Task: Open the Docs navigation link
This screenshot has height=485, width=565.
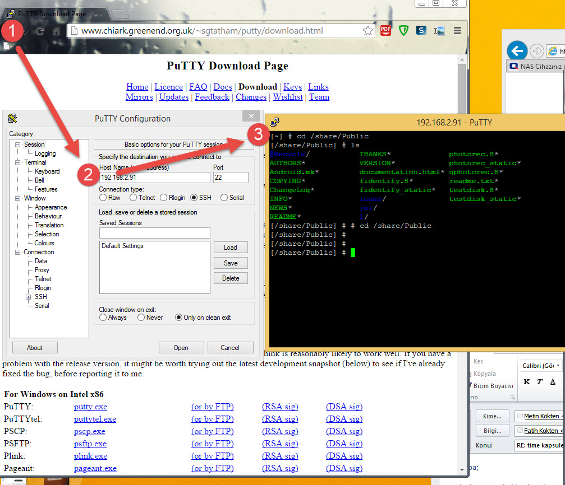Action: click(x=222, y=87)
